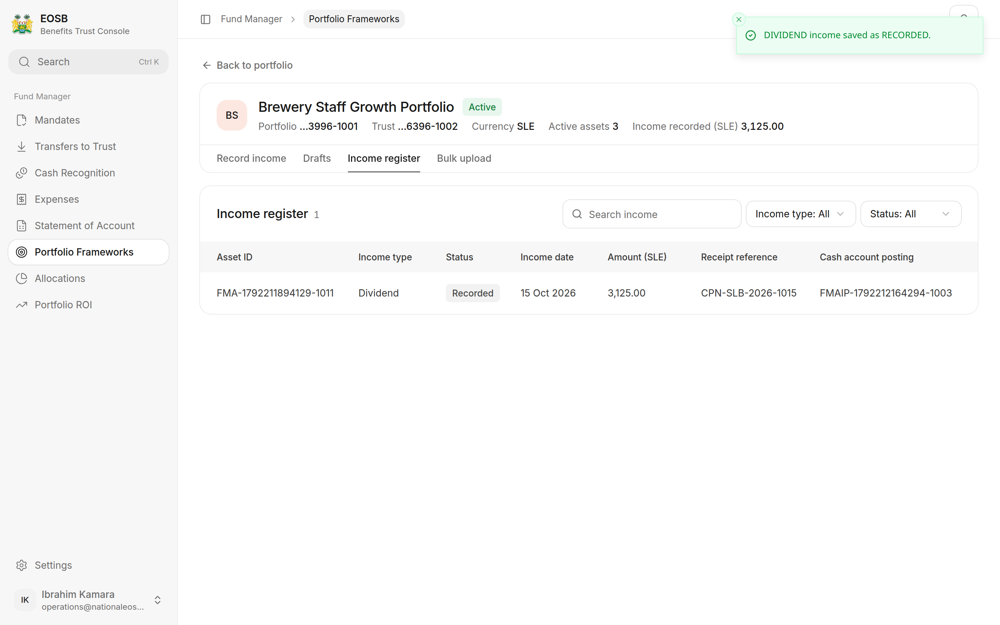Click the Amount (SLE) column header
Image resolution: width=1000 pixels, height=625 pixels.
[x=637, y=257]
